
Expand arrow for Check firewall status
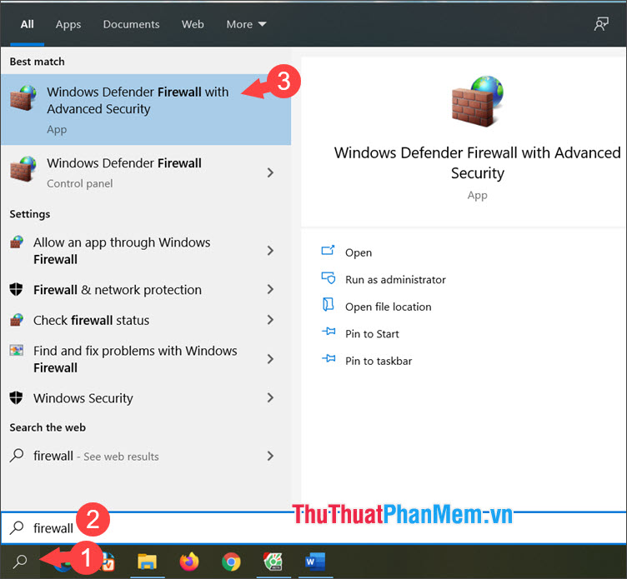[271, 320]
